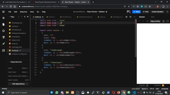Open the File menu
The image size is (170, 95).
tap(10, 12)
